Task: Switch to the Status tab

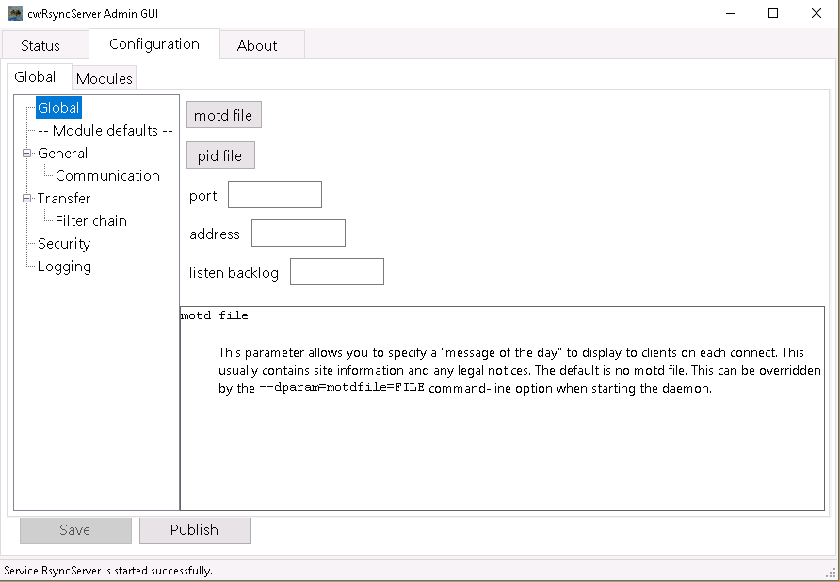Action: coord(43,44)
